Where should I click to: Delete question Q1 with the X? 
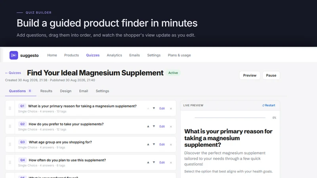click(x=171, y=108)
